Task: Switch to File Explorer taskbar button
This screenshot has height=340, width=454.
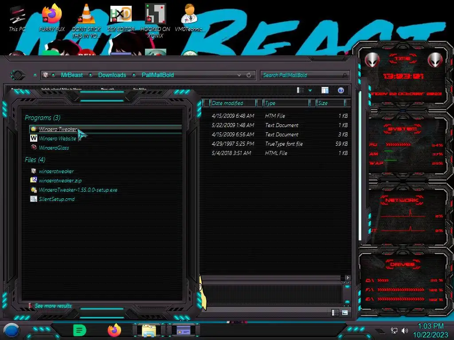Action: pos(149,331)
